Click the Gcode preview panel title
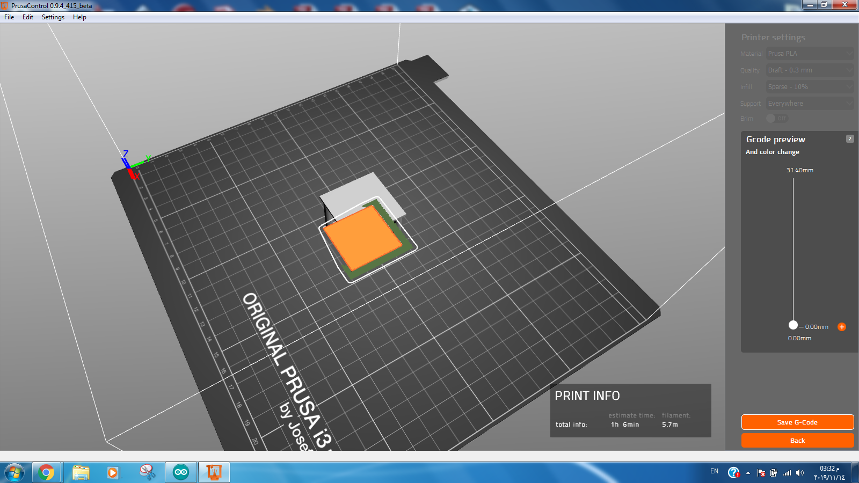The width and height of the screenshot is (859, 483). pyautogui.click(x=776, y=140)
